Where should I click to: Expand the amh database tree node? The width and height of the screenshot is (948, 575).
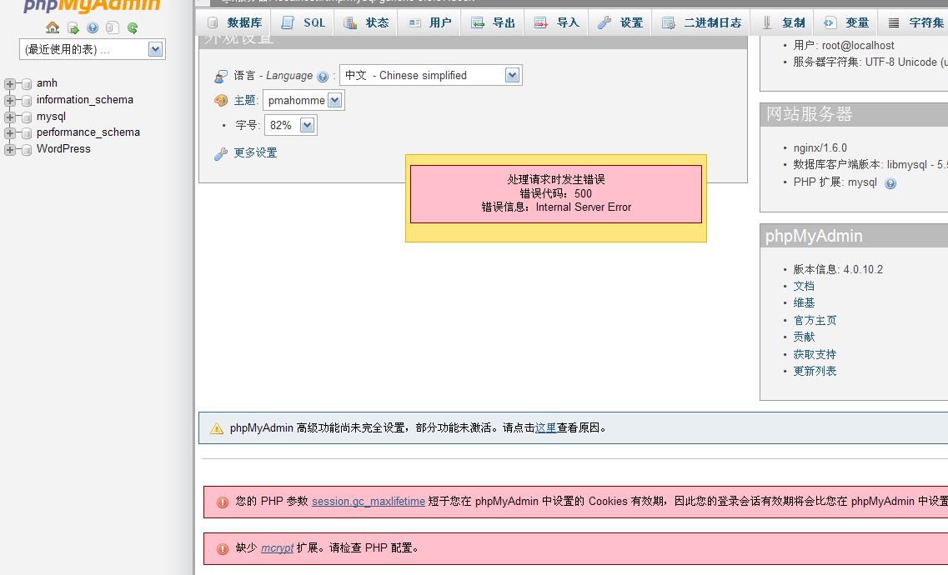(10, 83)
